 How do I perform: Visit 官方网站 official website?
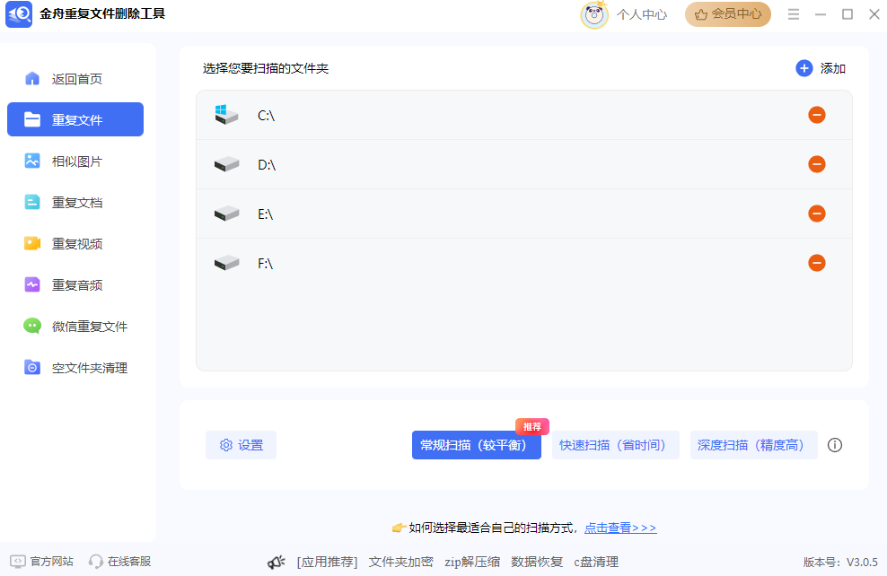42,562
